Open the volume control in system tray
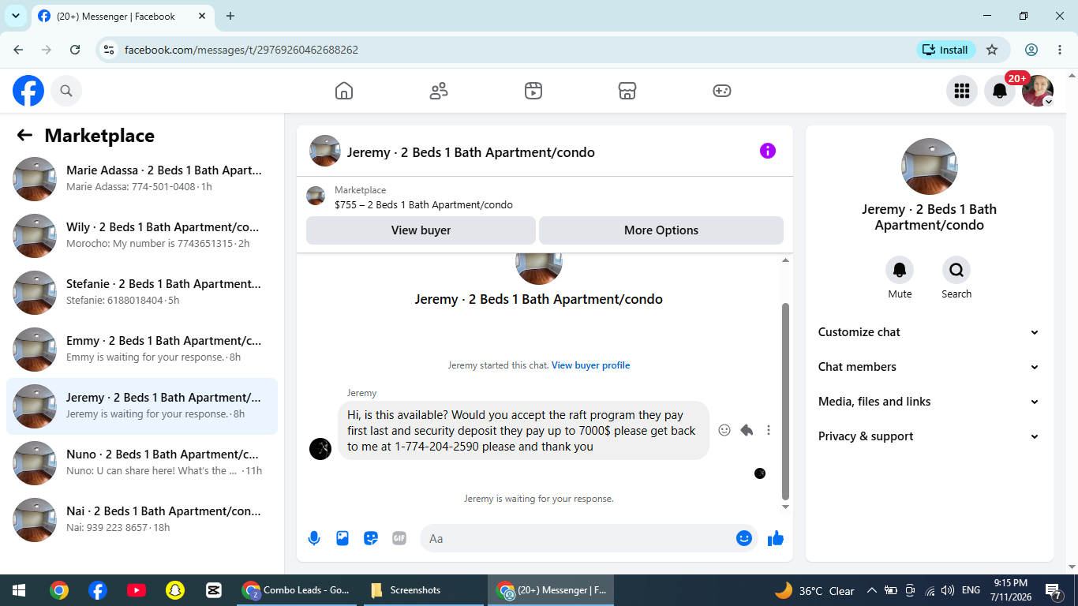Viewport: 1078px width, 606px height. pos(948,590)
